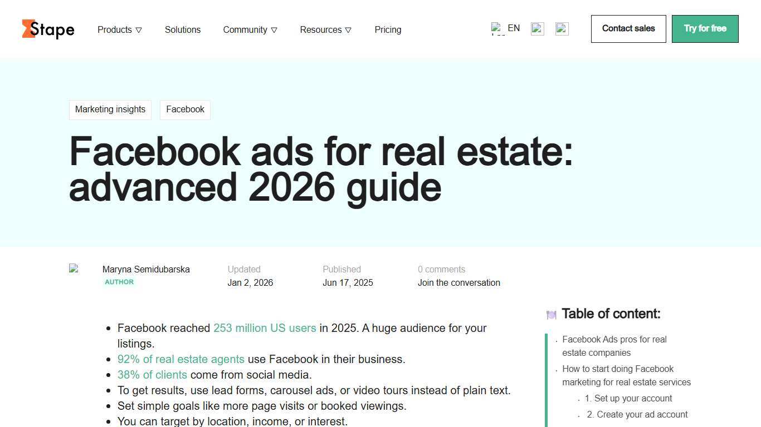Click the language flag icon beside EN
This screenshot has width=761, height=427.
[497, 28]
